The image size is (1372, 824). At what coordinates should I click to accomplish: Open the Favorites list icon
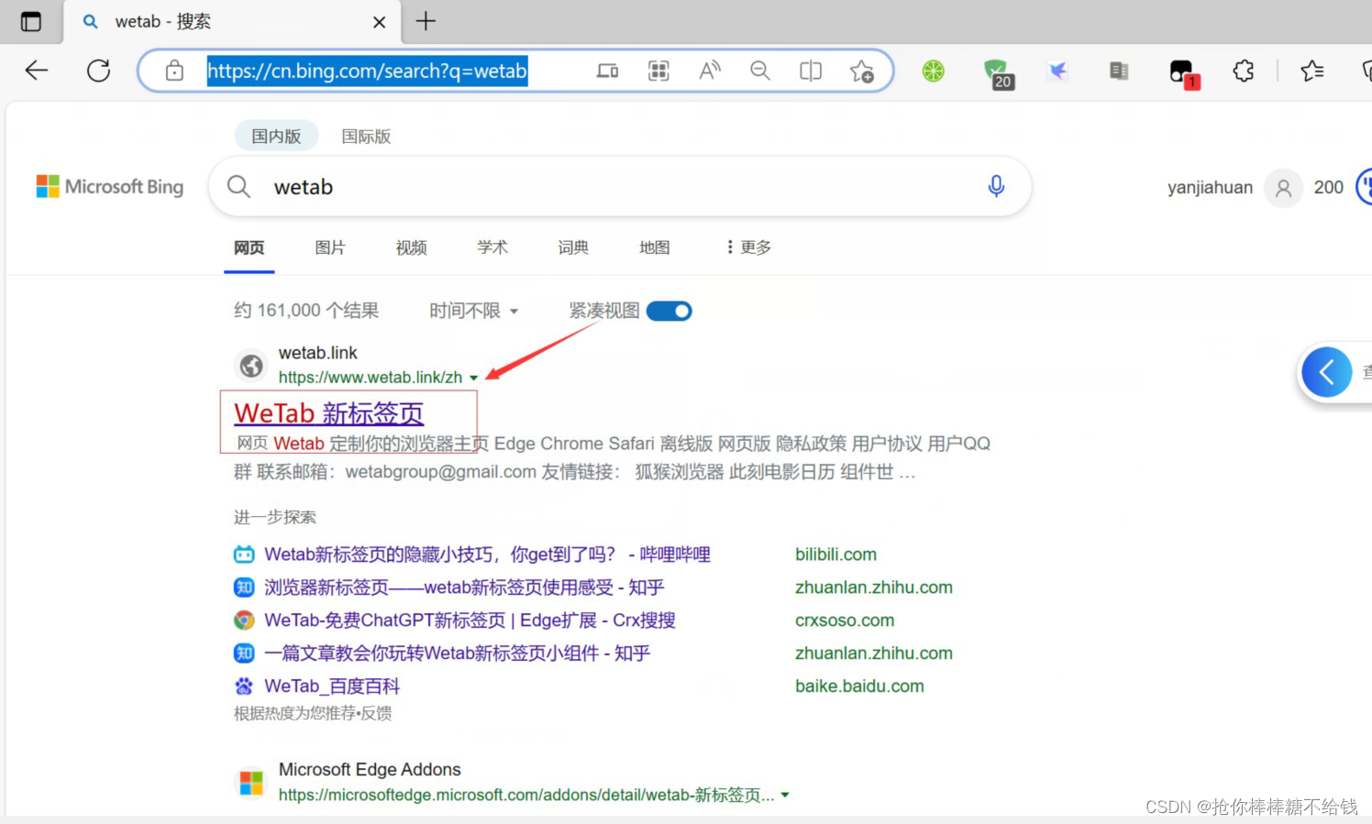(1312, 71)
